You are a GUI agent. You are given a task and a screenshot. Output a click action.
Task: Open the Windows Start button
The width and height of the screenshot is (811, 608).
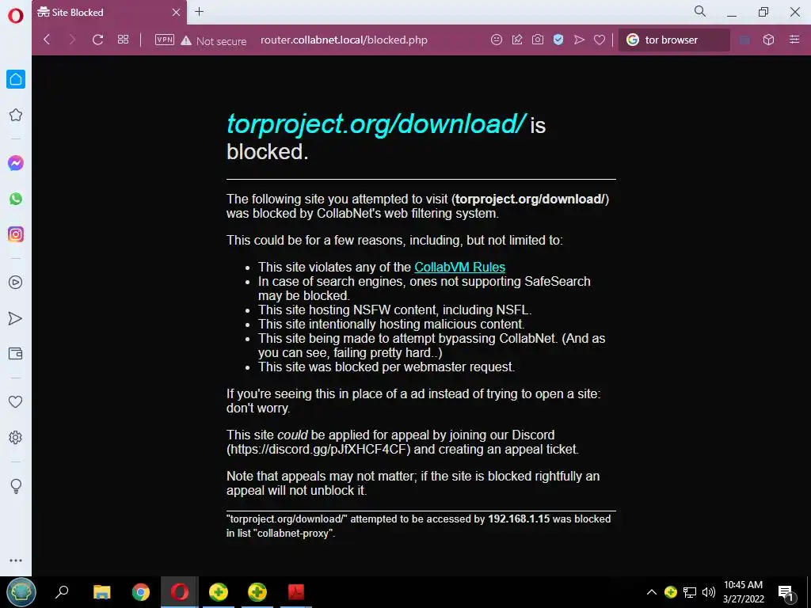click(21, 592)
